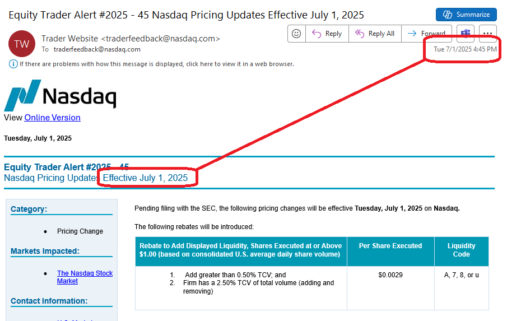Click Nasdaq Pricing Updates Effective July 1 heading

[x=96, y=178]
